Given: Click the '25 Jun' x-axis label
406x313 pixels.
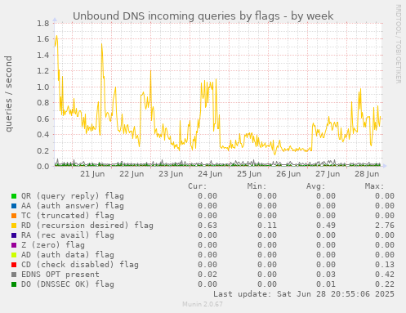Looking at the screenshot, I should [x=249, y=174].
